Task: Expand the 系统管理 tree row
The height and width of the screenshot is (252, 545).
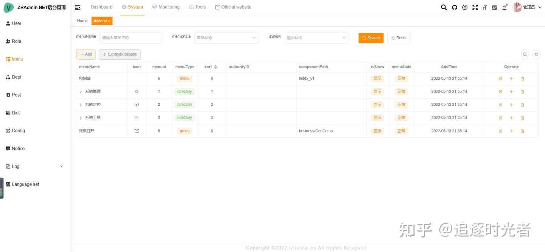Action: coord(80,91)
